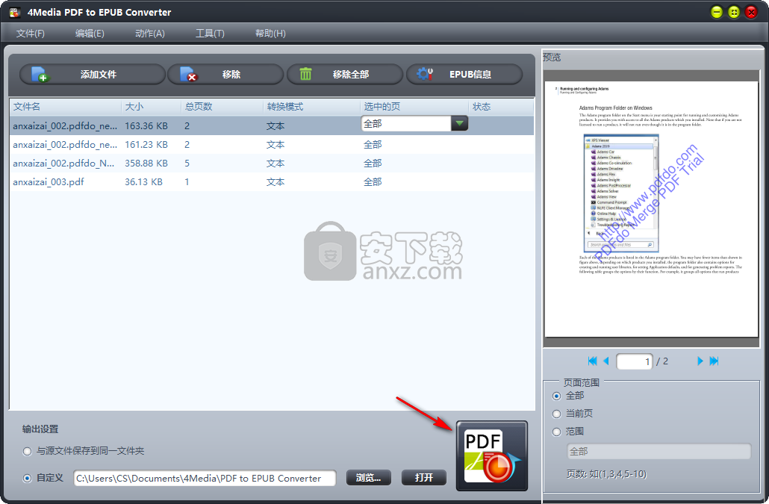Click the 添加文件 button label

pyautogui.click(x=99, y=75)
